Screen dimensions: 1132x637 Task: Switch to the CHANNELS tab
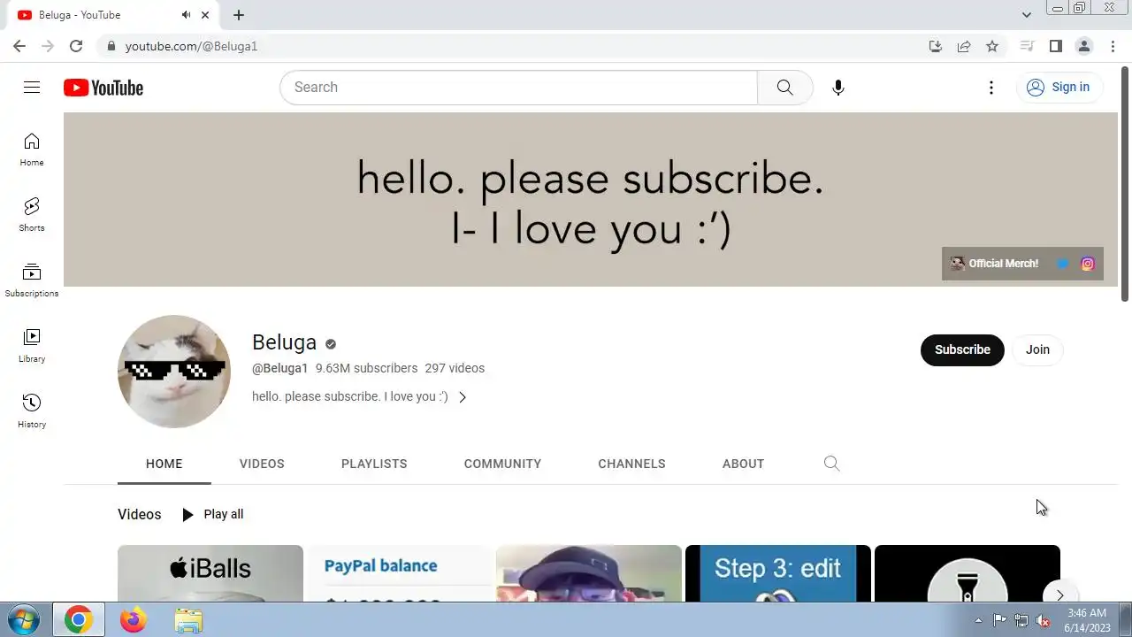(631, 464)
